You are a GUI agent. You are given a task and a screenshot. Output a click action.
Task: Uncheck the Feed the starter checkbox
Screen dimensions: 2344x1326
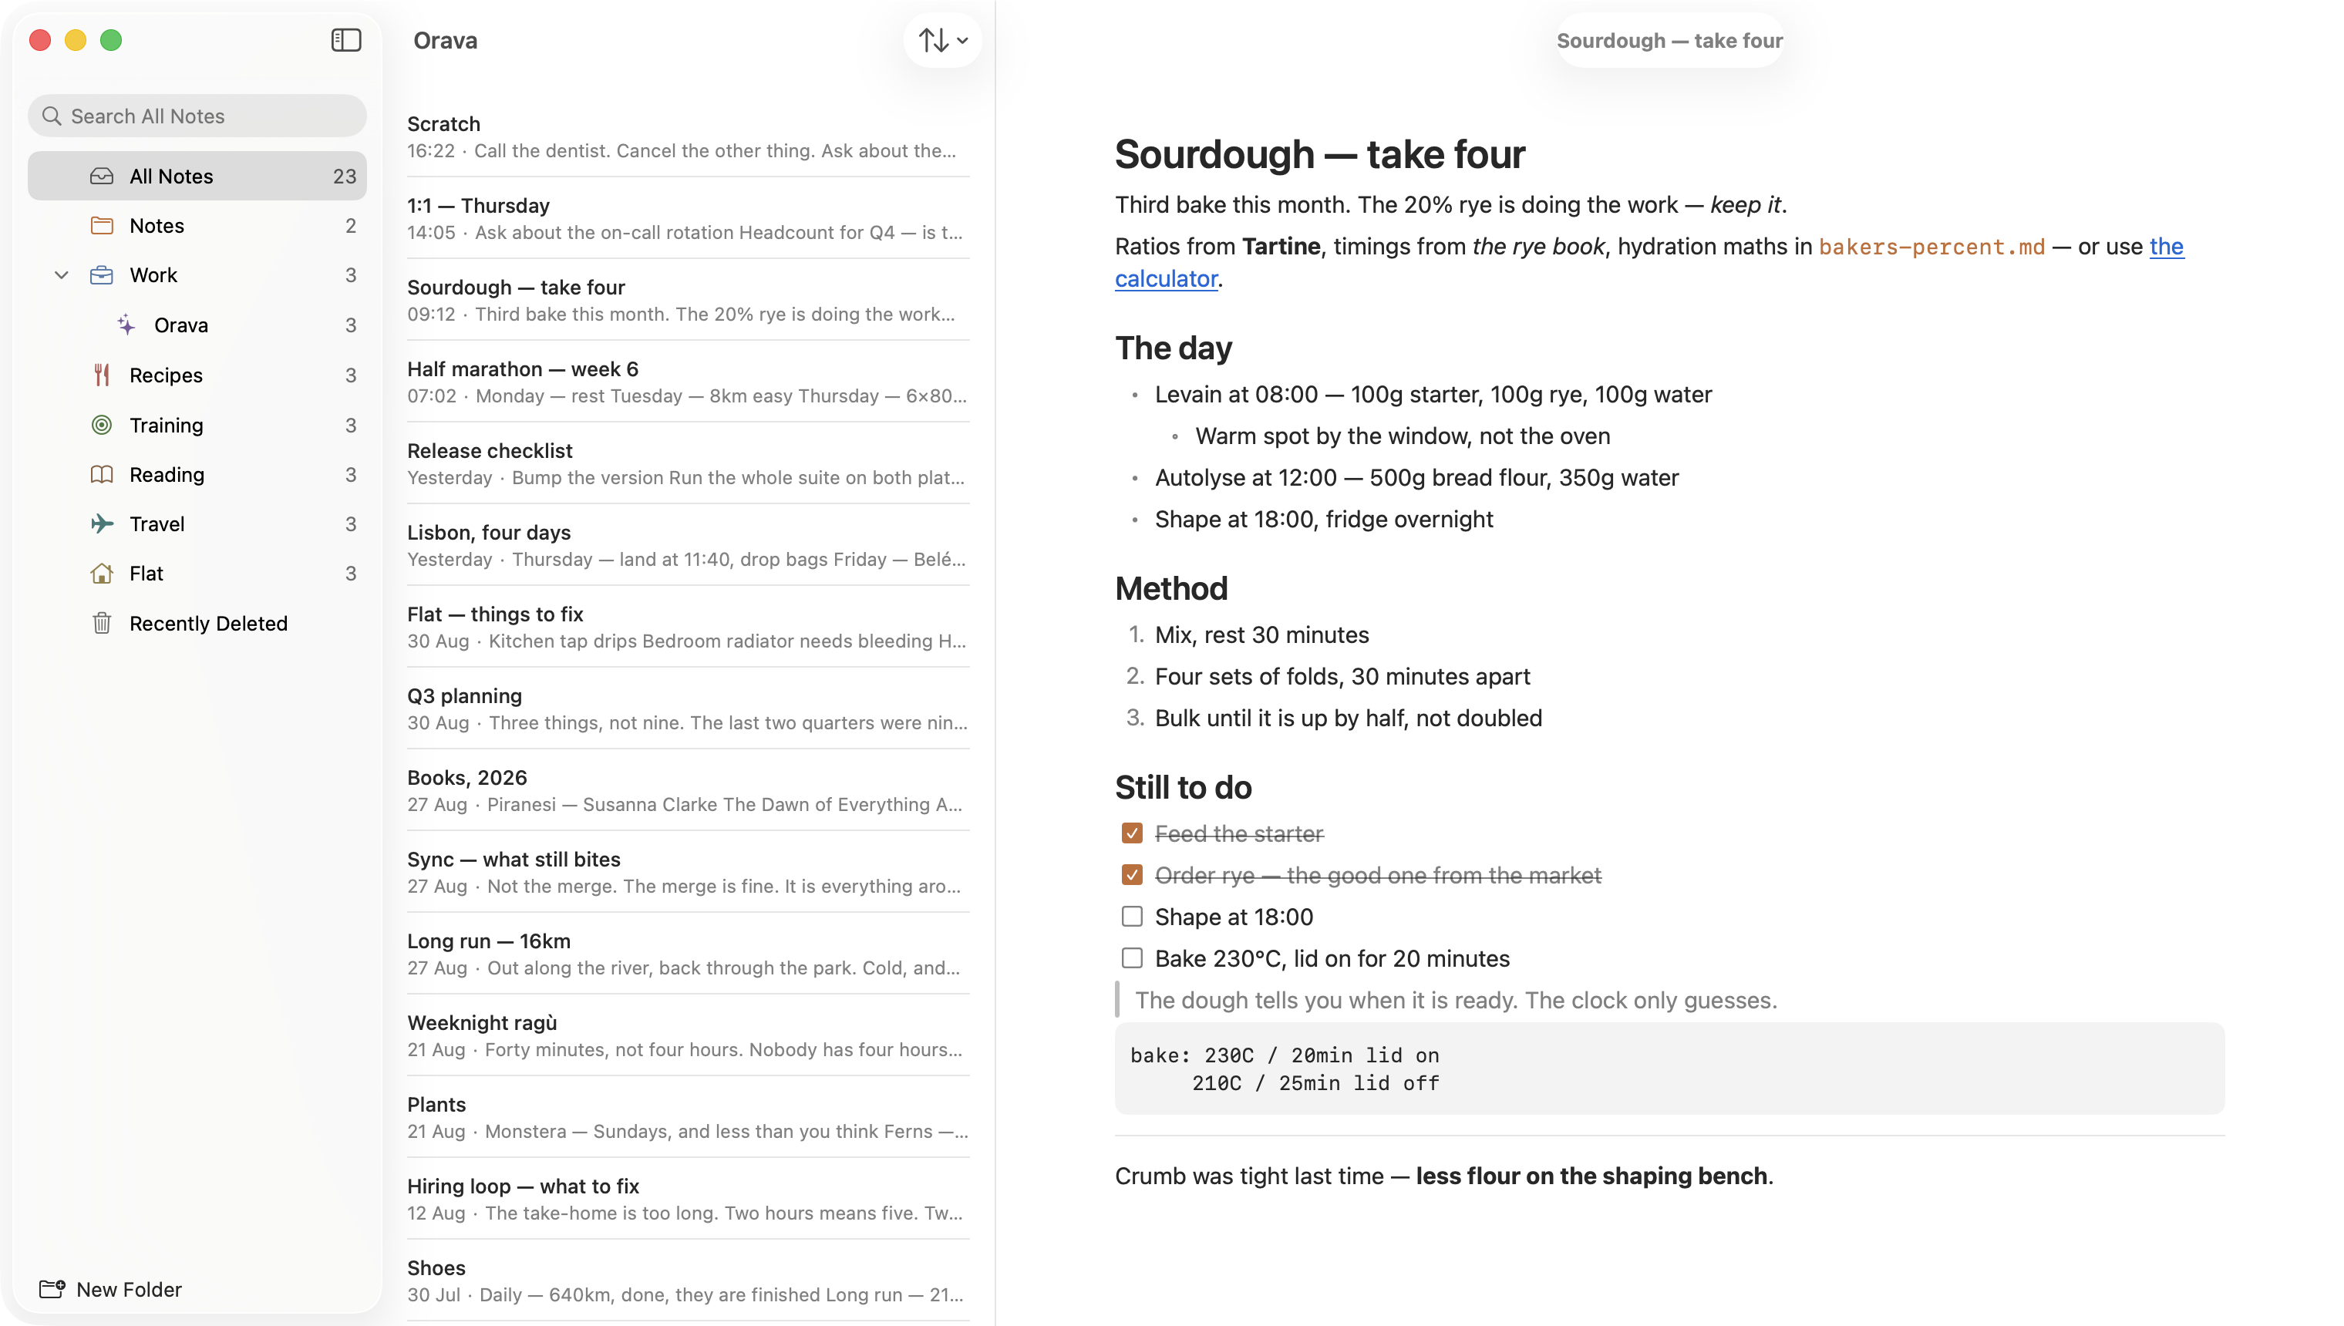point(1132,833)
